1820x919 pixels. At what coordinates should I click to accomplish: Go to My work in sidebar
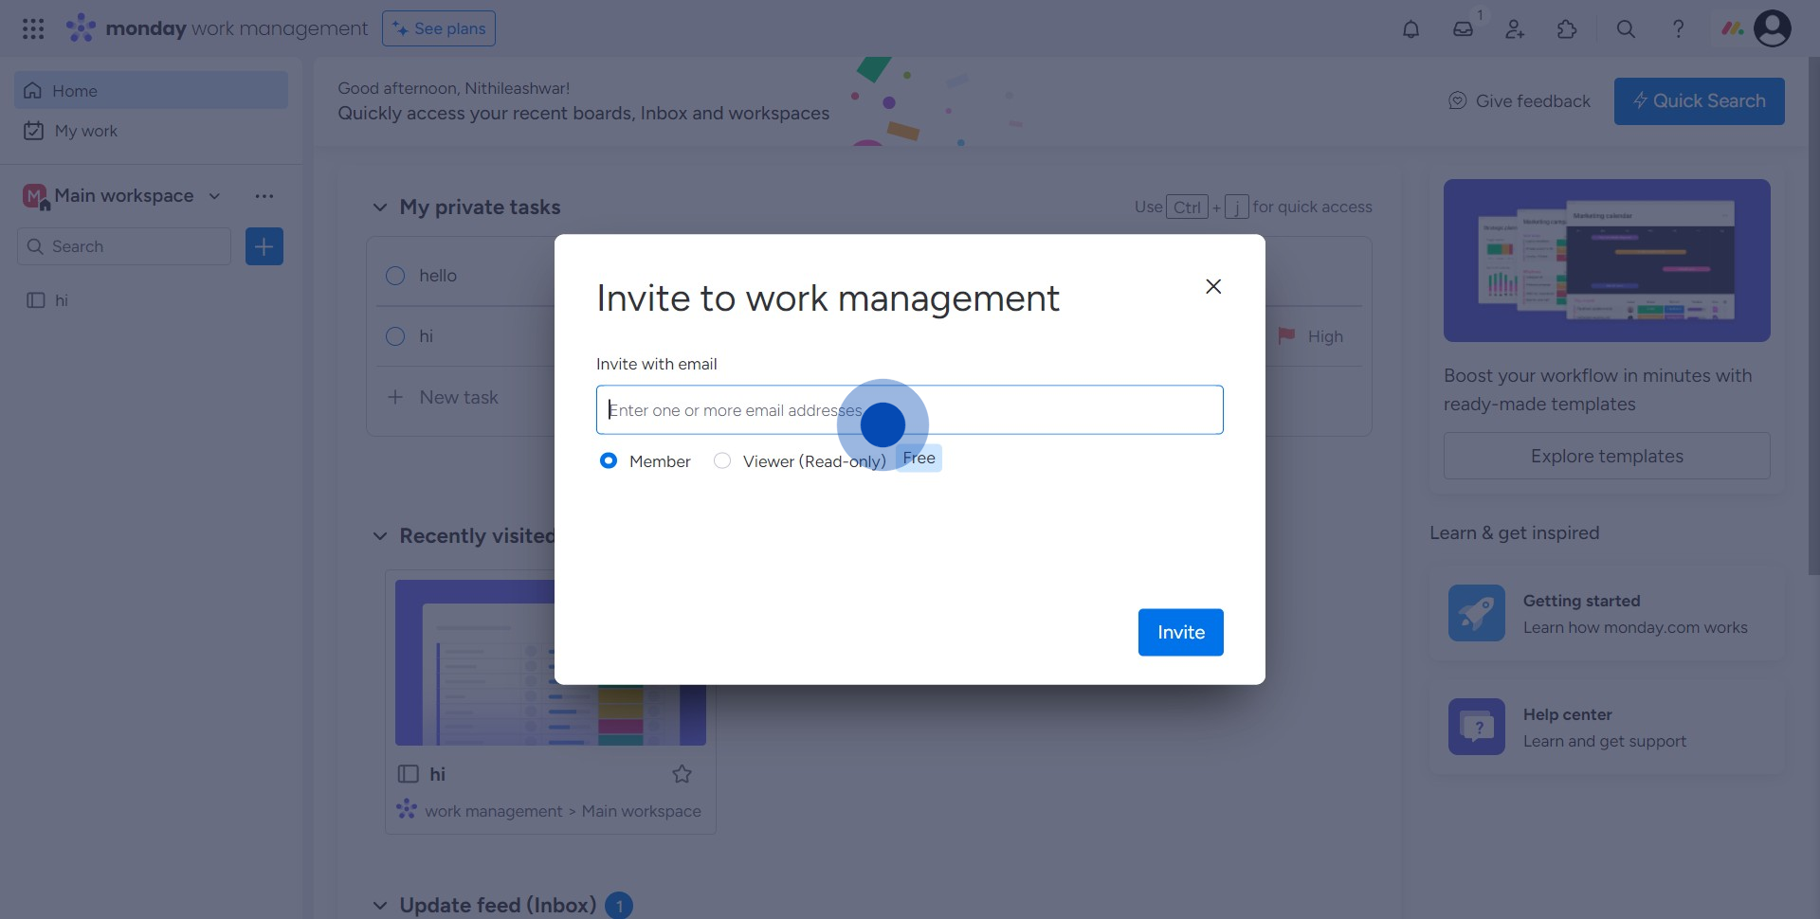tap(85, 131)
